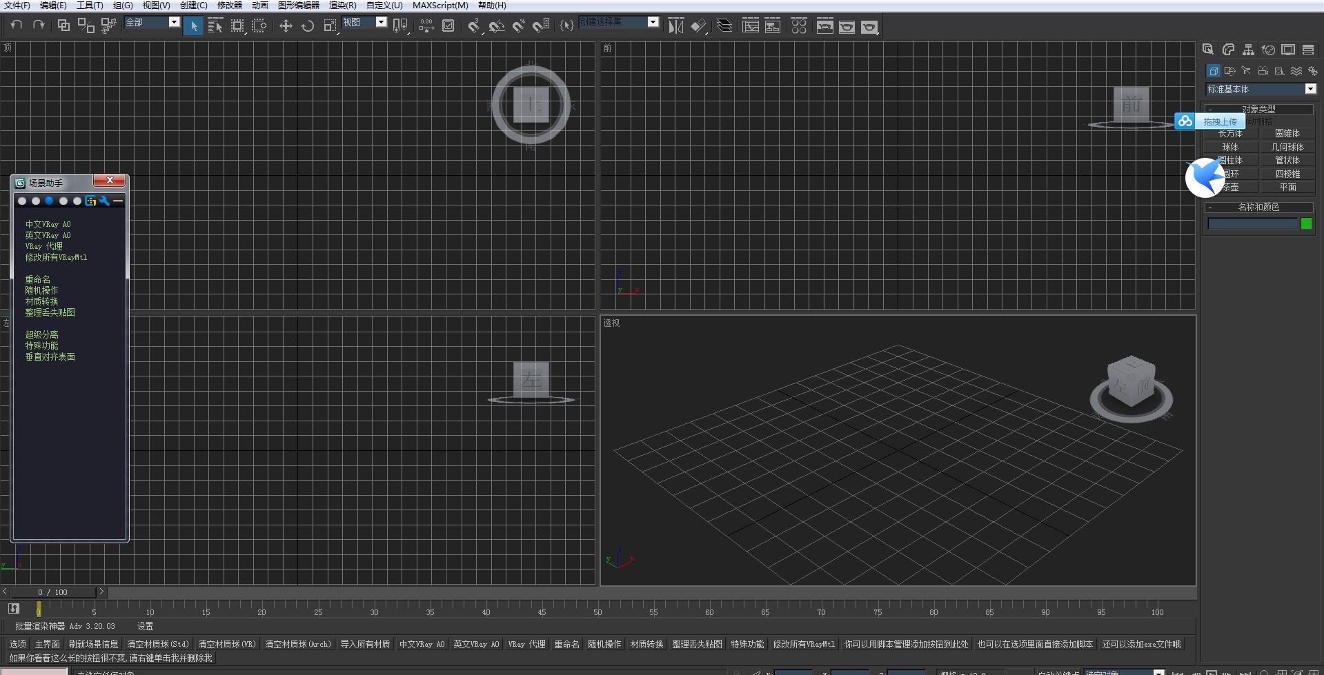Screen dimensions: 1324x675
Task: Select the Space Warps create category icon
Action: point(1296,71)
